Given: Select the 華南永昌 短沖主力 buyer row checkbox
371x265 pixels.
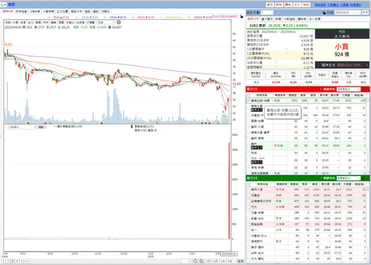Looking at the screenshot, I should (248, 108).
